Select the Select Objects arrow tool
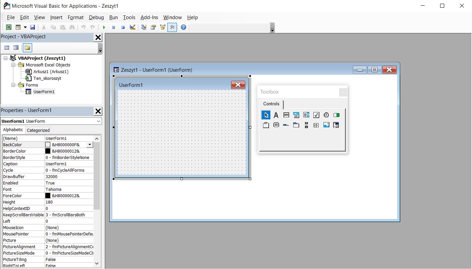Image resolution: width=472 pixels, height=269 pixels. 266,115
